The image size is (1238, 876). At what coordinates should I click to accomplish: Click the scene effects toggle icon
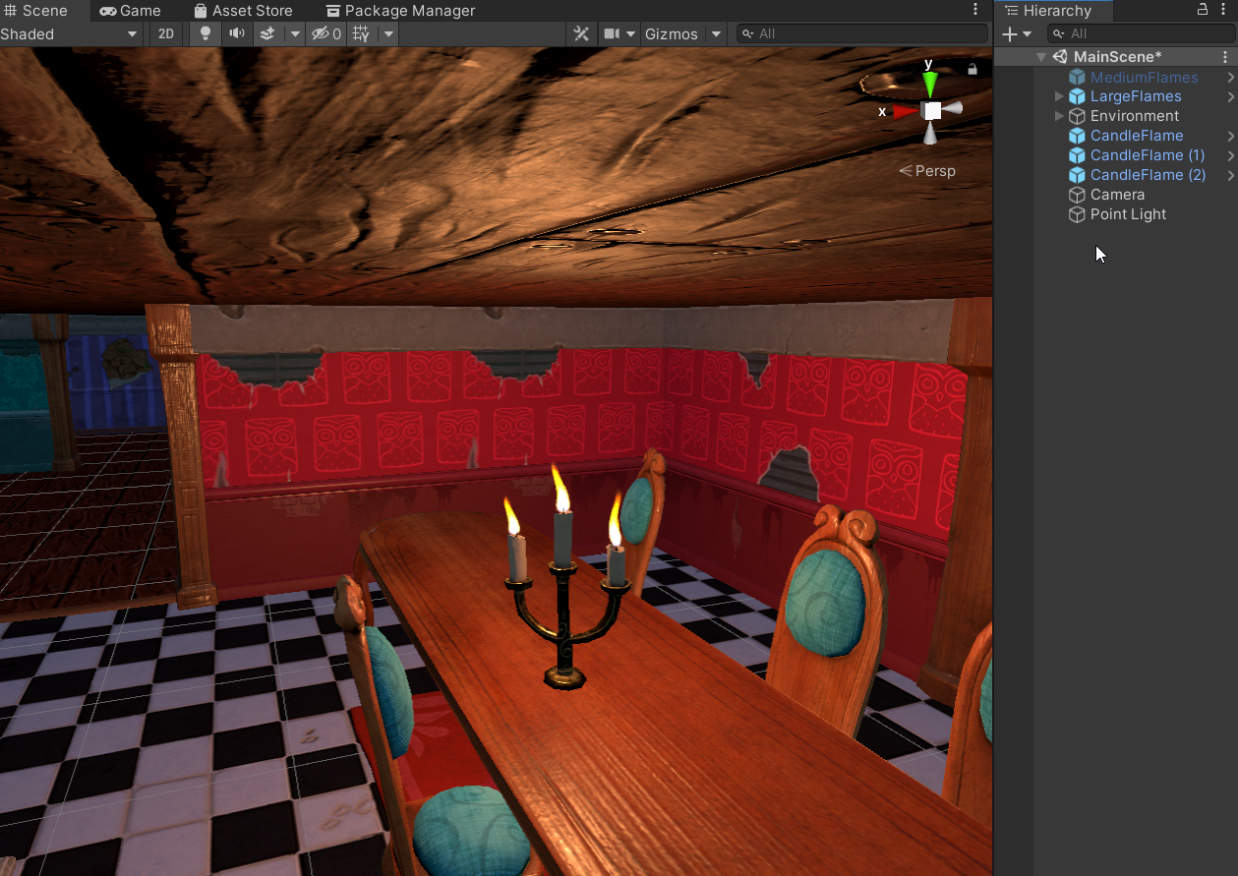point(267,33)
